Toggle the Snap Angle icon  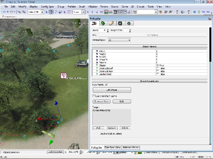(x=129, y=12)
